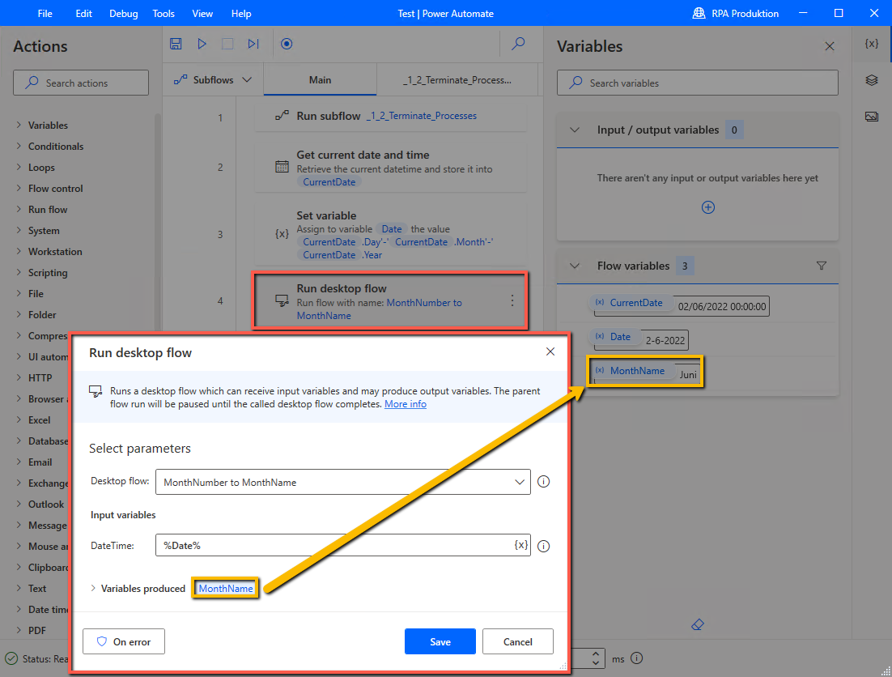The height and width of the screenshot is (677, 892).
Task: Click the Save button in the dialog
Action: click(x=440, y=641)
